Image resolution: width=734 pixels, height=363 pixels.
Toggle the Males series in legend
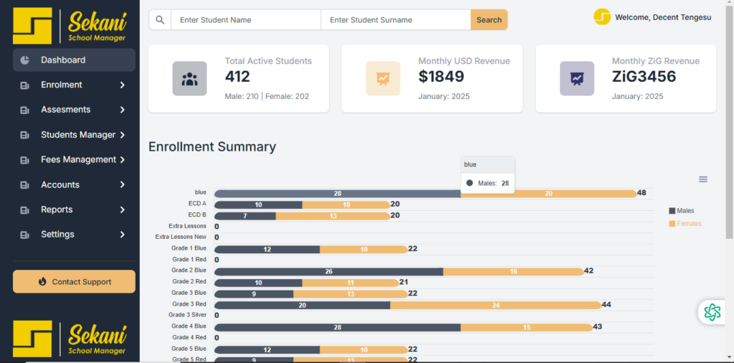point(681,211)
